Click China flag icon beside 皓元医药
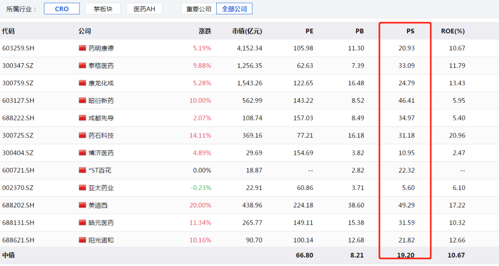Image resolution: width=499 pixels, height=266 pixels. pos(82,223)
